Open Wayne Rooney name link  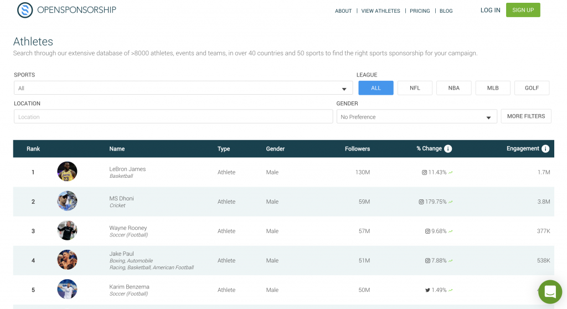click(x=128, y=228)
